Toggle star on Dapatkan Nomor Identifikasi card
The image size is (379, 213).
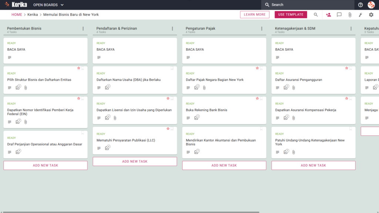tap(78, 99)
